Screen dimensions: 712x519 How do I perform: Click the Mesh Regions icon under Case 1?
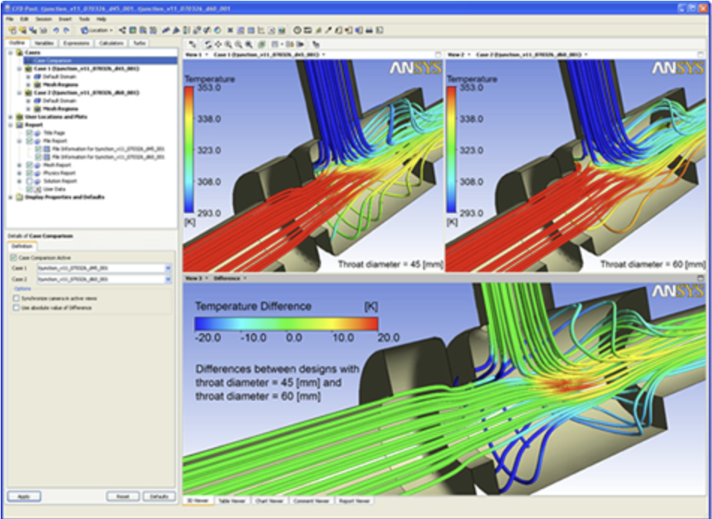click(37, 85)
